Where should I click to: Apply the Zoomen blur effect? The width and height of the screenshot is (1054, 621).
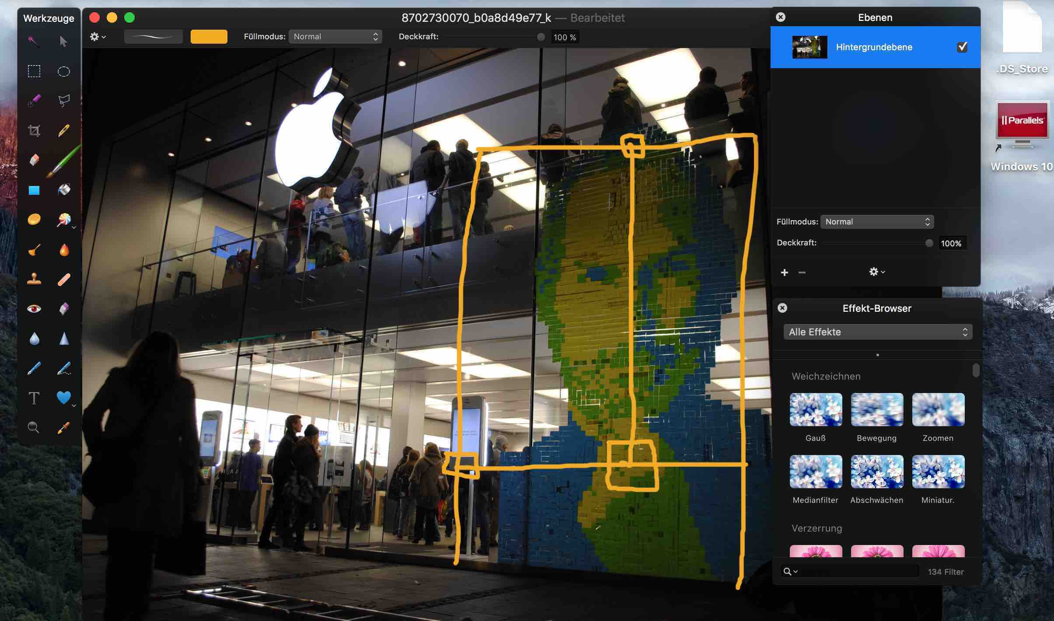(938, 410)
